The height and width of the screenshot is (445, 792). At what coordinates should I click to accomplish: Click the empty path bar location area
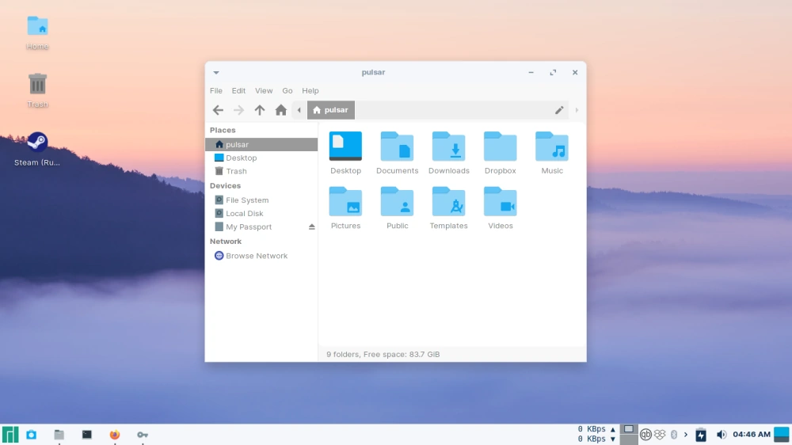click(454, 110)
